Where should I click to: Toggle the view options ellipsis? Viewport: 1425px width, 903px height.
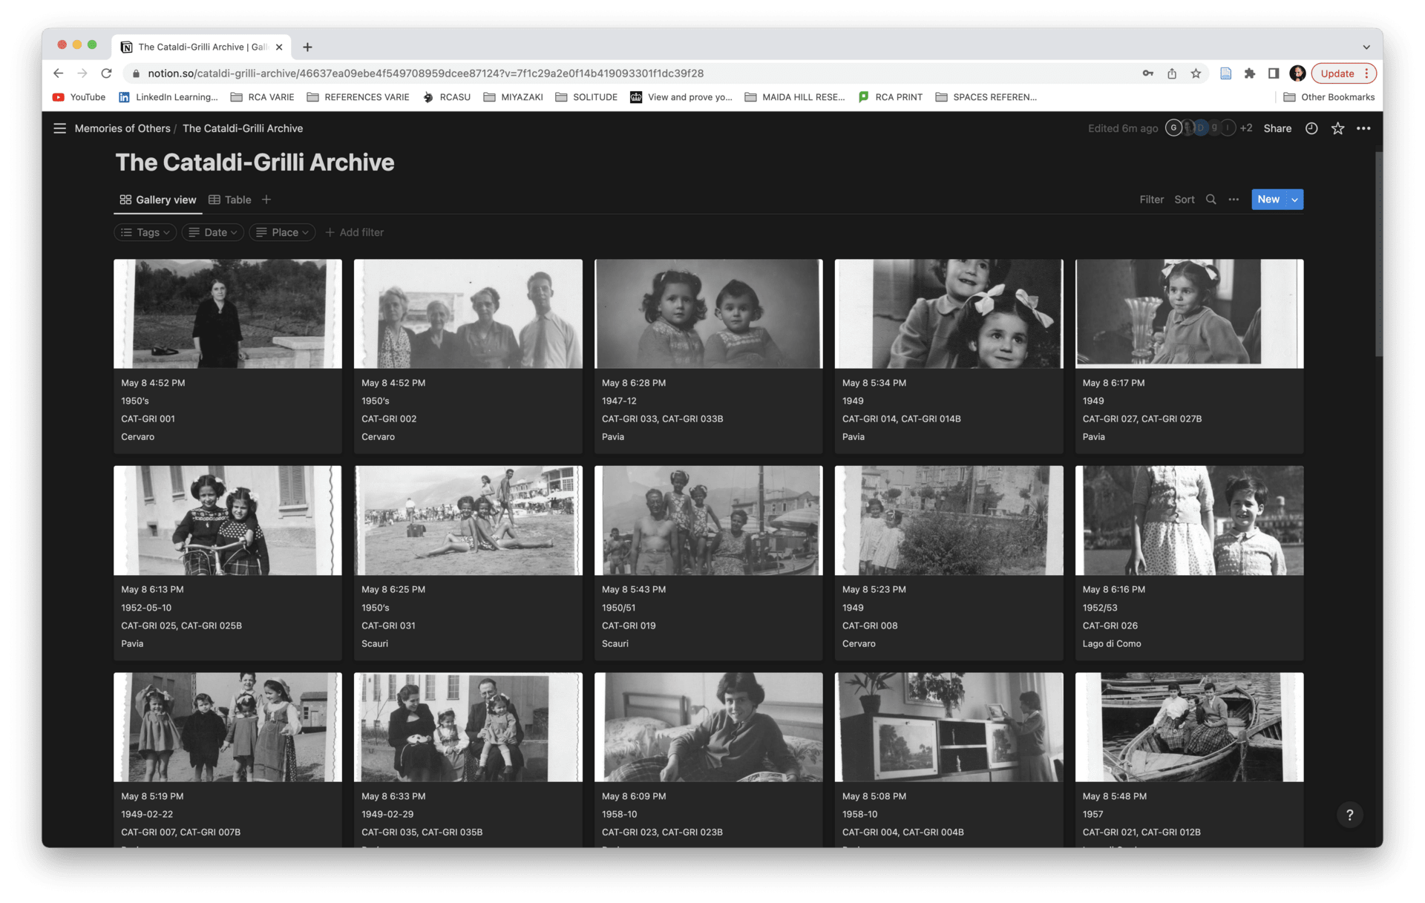coord(1235,200)
